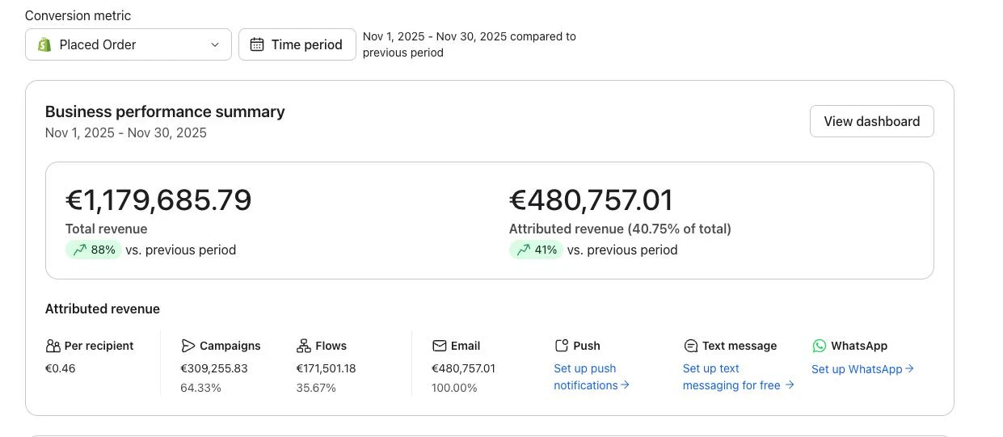Click the Per recipient people icon
The width and height of the screenshot is (1003, 437).
click(53, 346)
